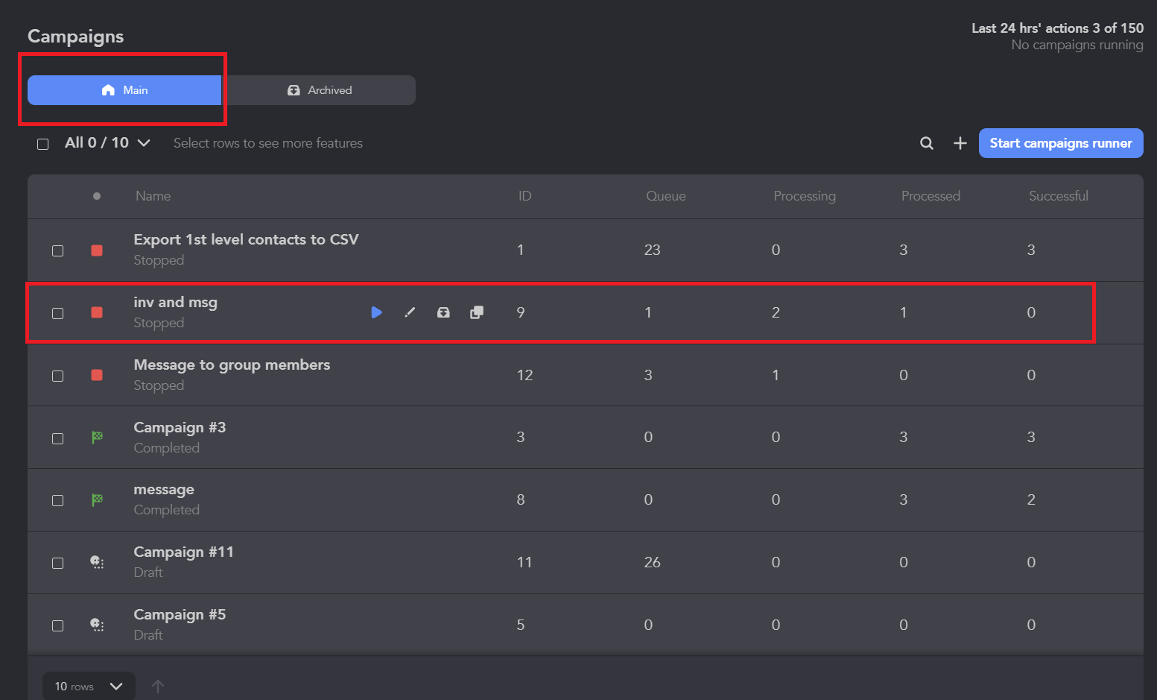1157x700 pixels.
Task: Start the inv and msg campaign
Action: click(376, 312)
